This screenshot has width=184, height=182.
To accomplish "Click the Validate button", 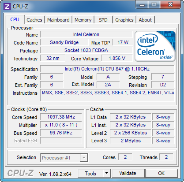I will [128, 173].
